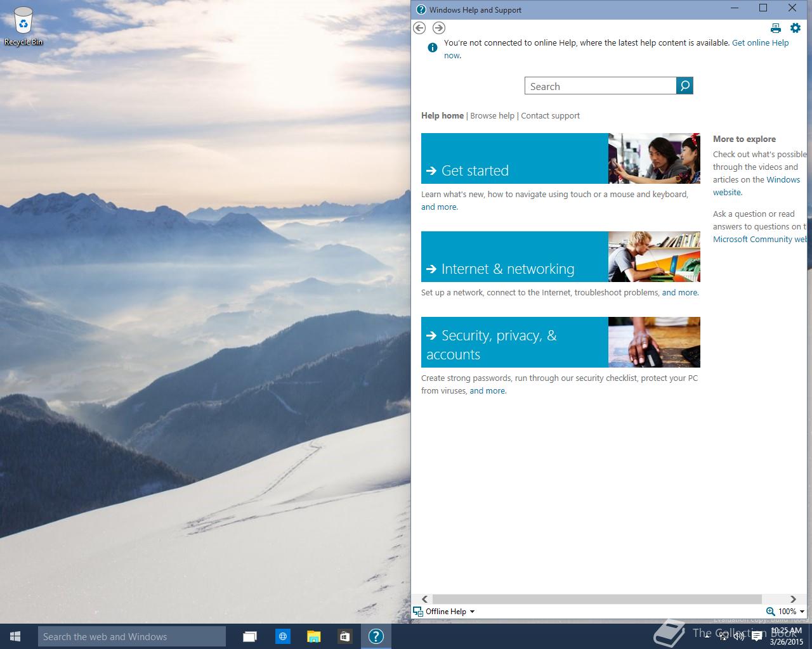Open Help options via the gear icon
The width and height of the screenshot is (812, 649).
pyautogui.click(x=796, y=28)
